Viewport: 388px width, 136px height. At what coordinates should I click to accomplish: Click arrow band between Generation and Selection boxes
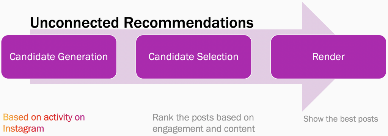pyautogui.click(x=126, y=57)
